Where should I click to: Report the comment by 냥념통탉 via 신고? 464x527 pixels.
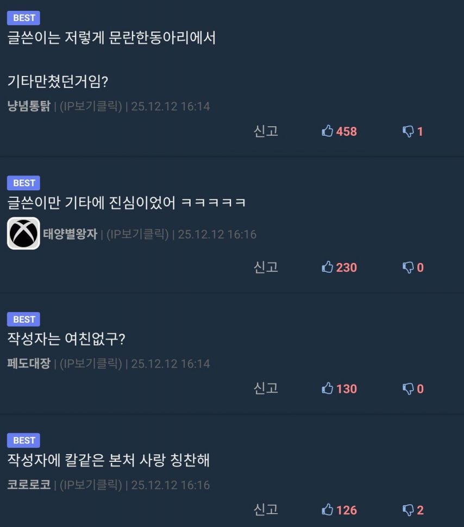coord(266,131)
